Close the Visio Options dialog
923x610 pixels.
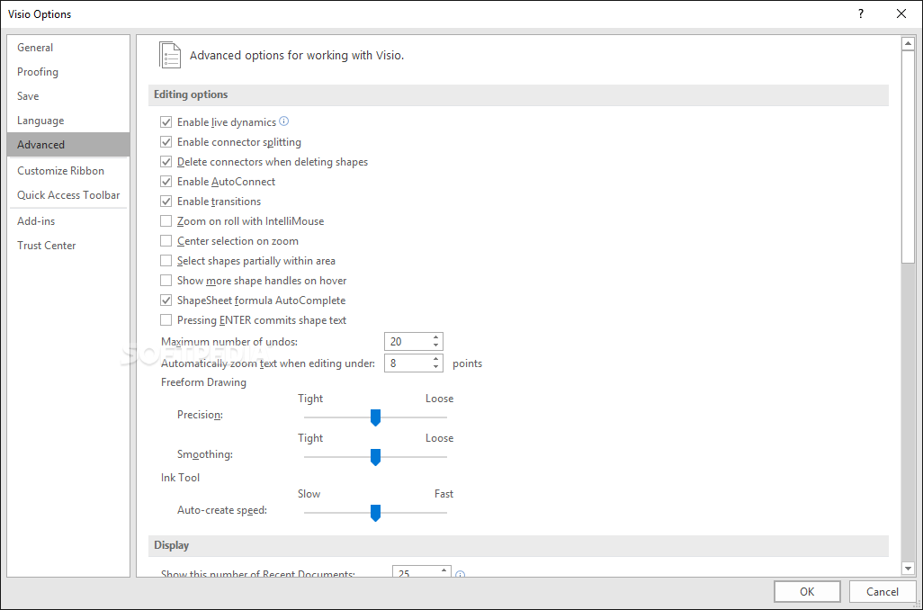901,13
